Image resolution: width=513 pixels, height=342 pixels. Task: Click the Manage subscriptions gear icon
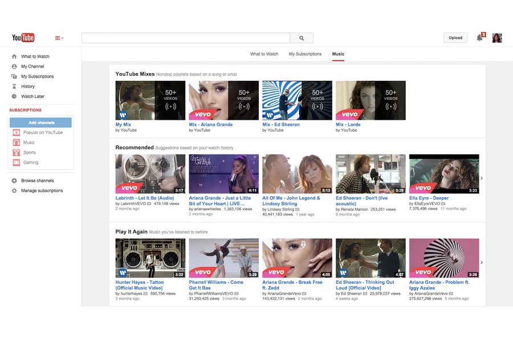click(x=14, y=190)
